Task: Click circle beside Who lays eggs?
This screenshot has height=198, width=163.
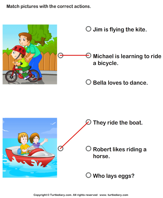Action: coord(88,175)
